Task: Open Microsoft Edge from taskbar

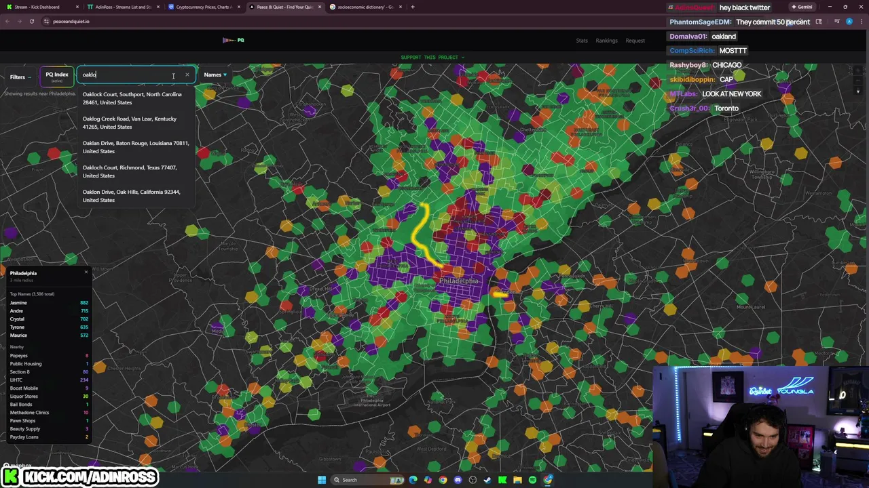Action: [413, 480]
